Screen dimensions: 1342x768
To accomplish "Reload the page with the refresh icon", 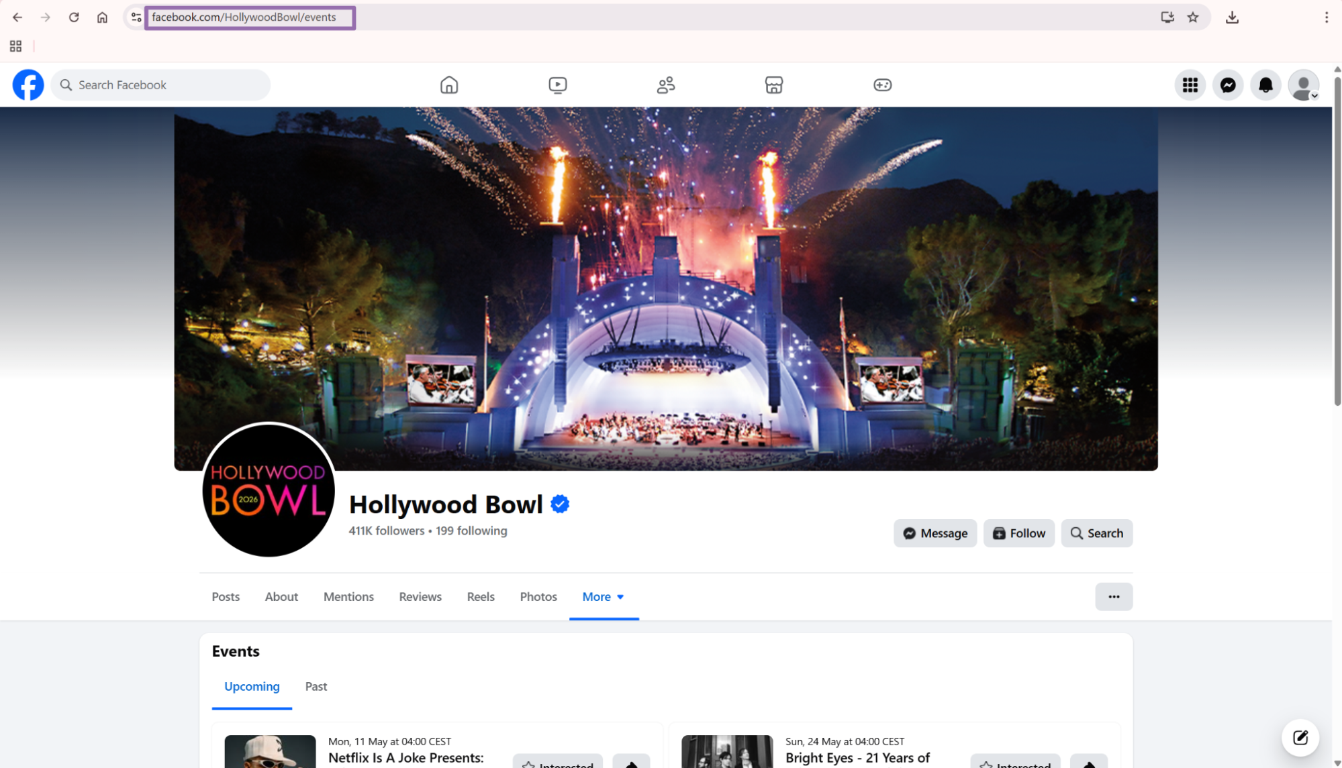I will tap(74, 17).
